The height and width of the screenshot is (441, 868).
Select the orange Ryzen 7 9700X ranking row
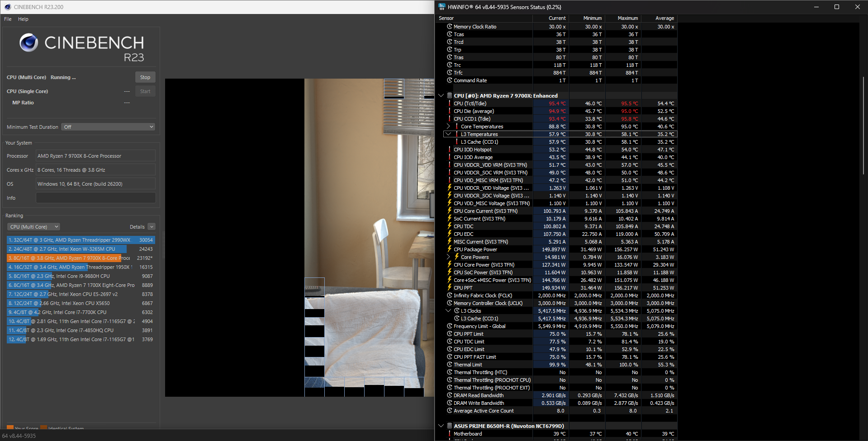[x=81, y=258]
